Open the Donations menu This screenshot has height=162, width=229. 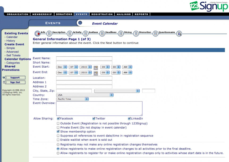pyautogui.click(x=64, y=14)
